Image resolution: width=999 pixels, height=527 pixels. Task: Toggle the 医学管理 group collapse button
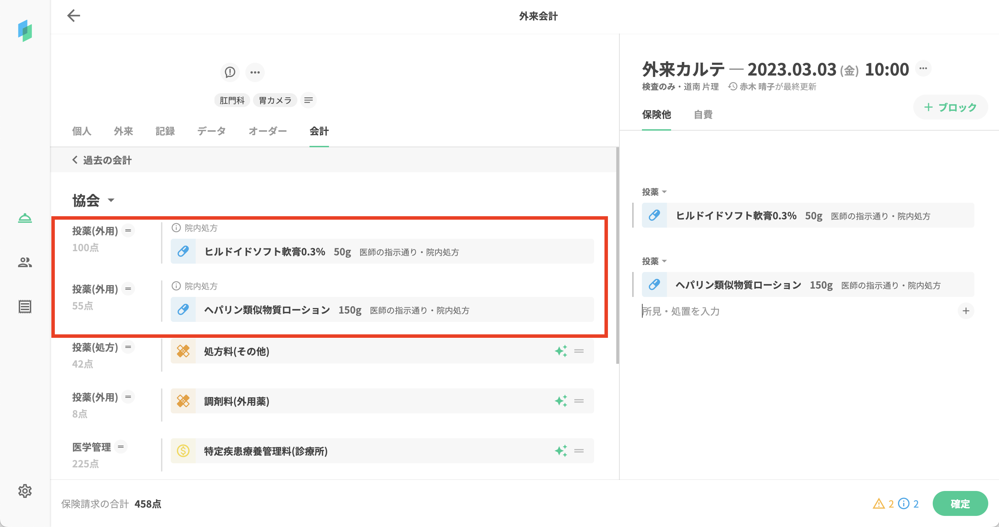121,447
